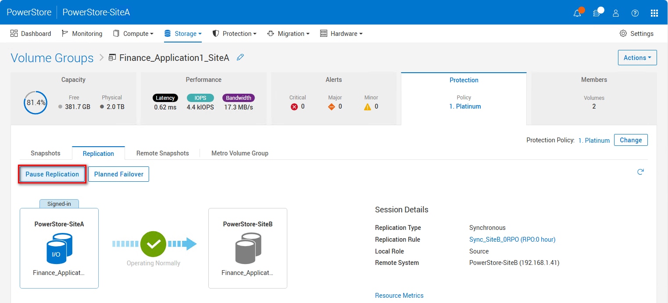The width and height of the screenshot is (668, 303).
Task: Select the PowerStore-SiteA system card
Action: 59,248
